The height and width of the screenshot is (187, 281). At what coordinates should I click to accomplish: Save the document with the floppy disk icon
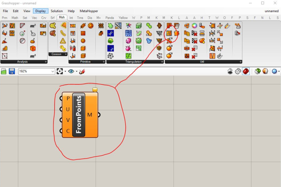tap(12, 71)
